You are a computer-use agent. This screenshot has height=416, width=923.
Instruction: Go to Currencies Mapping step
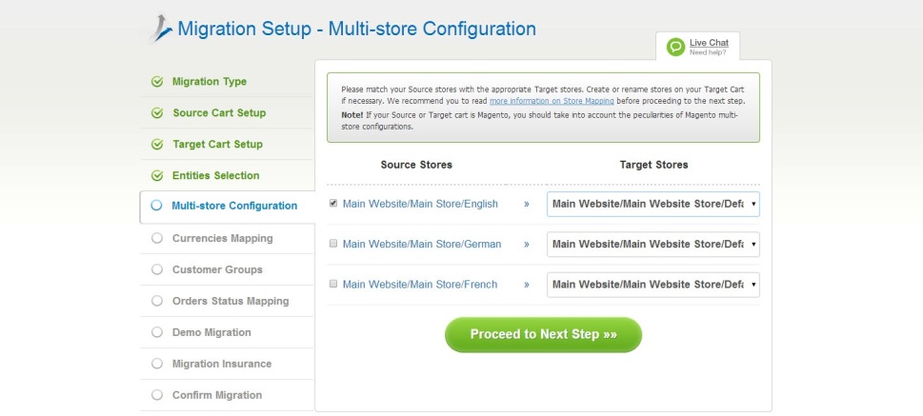point(222,239)
